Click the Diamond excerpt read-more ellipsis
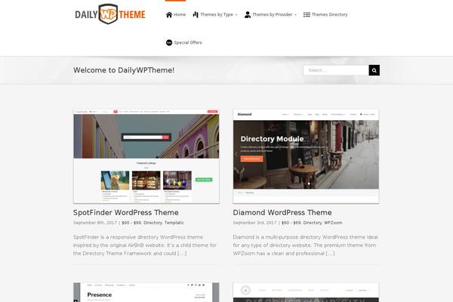The width and height of the screenshot is (453, 302). (x=330, y=254)
